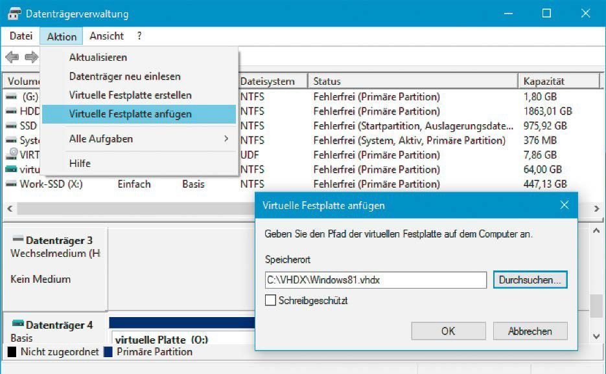606x374 pixels.
Task: Click Einfach in the Work-SSD row
Action: click(134, 184)
